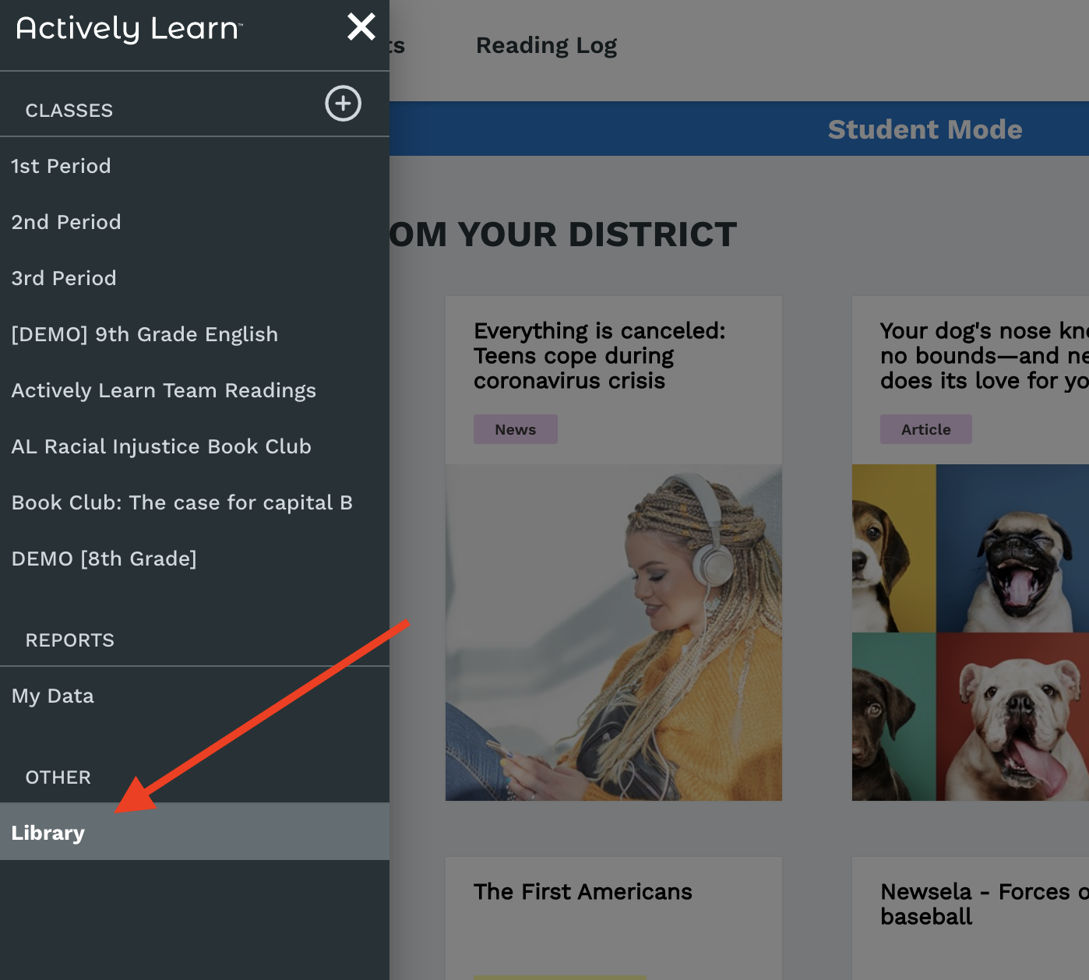Open The First Americans reading
The image size is (1089, 980).
pos(583,891)
